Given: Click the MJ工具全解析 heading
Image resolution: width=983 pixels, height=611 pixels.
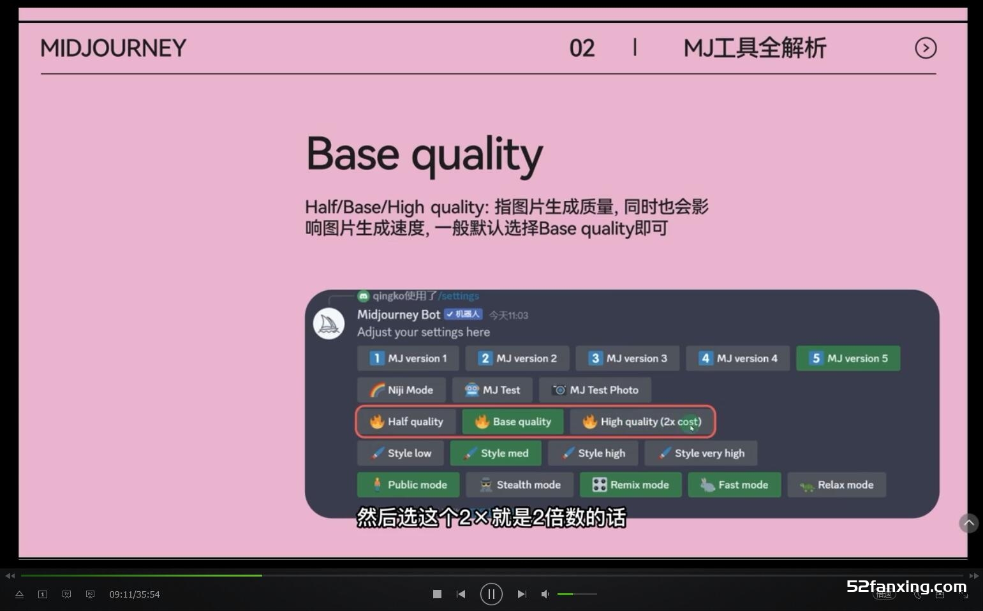Looking at the screenshot, I should (x=755, y=48).
